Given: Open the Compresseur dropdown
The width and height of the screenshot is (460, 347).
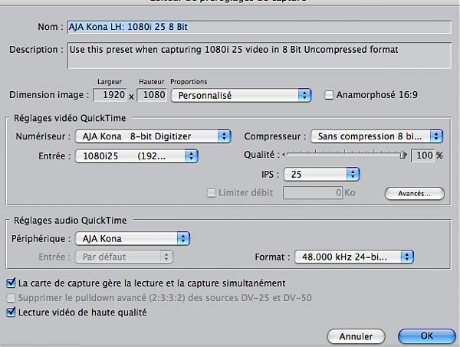Looking at the screenshot, I should [x=376, y=136].
